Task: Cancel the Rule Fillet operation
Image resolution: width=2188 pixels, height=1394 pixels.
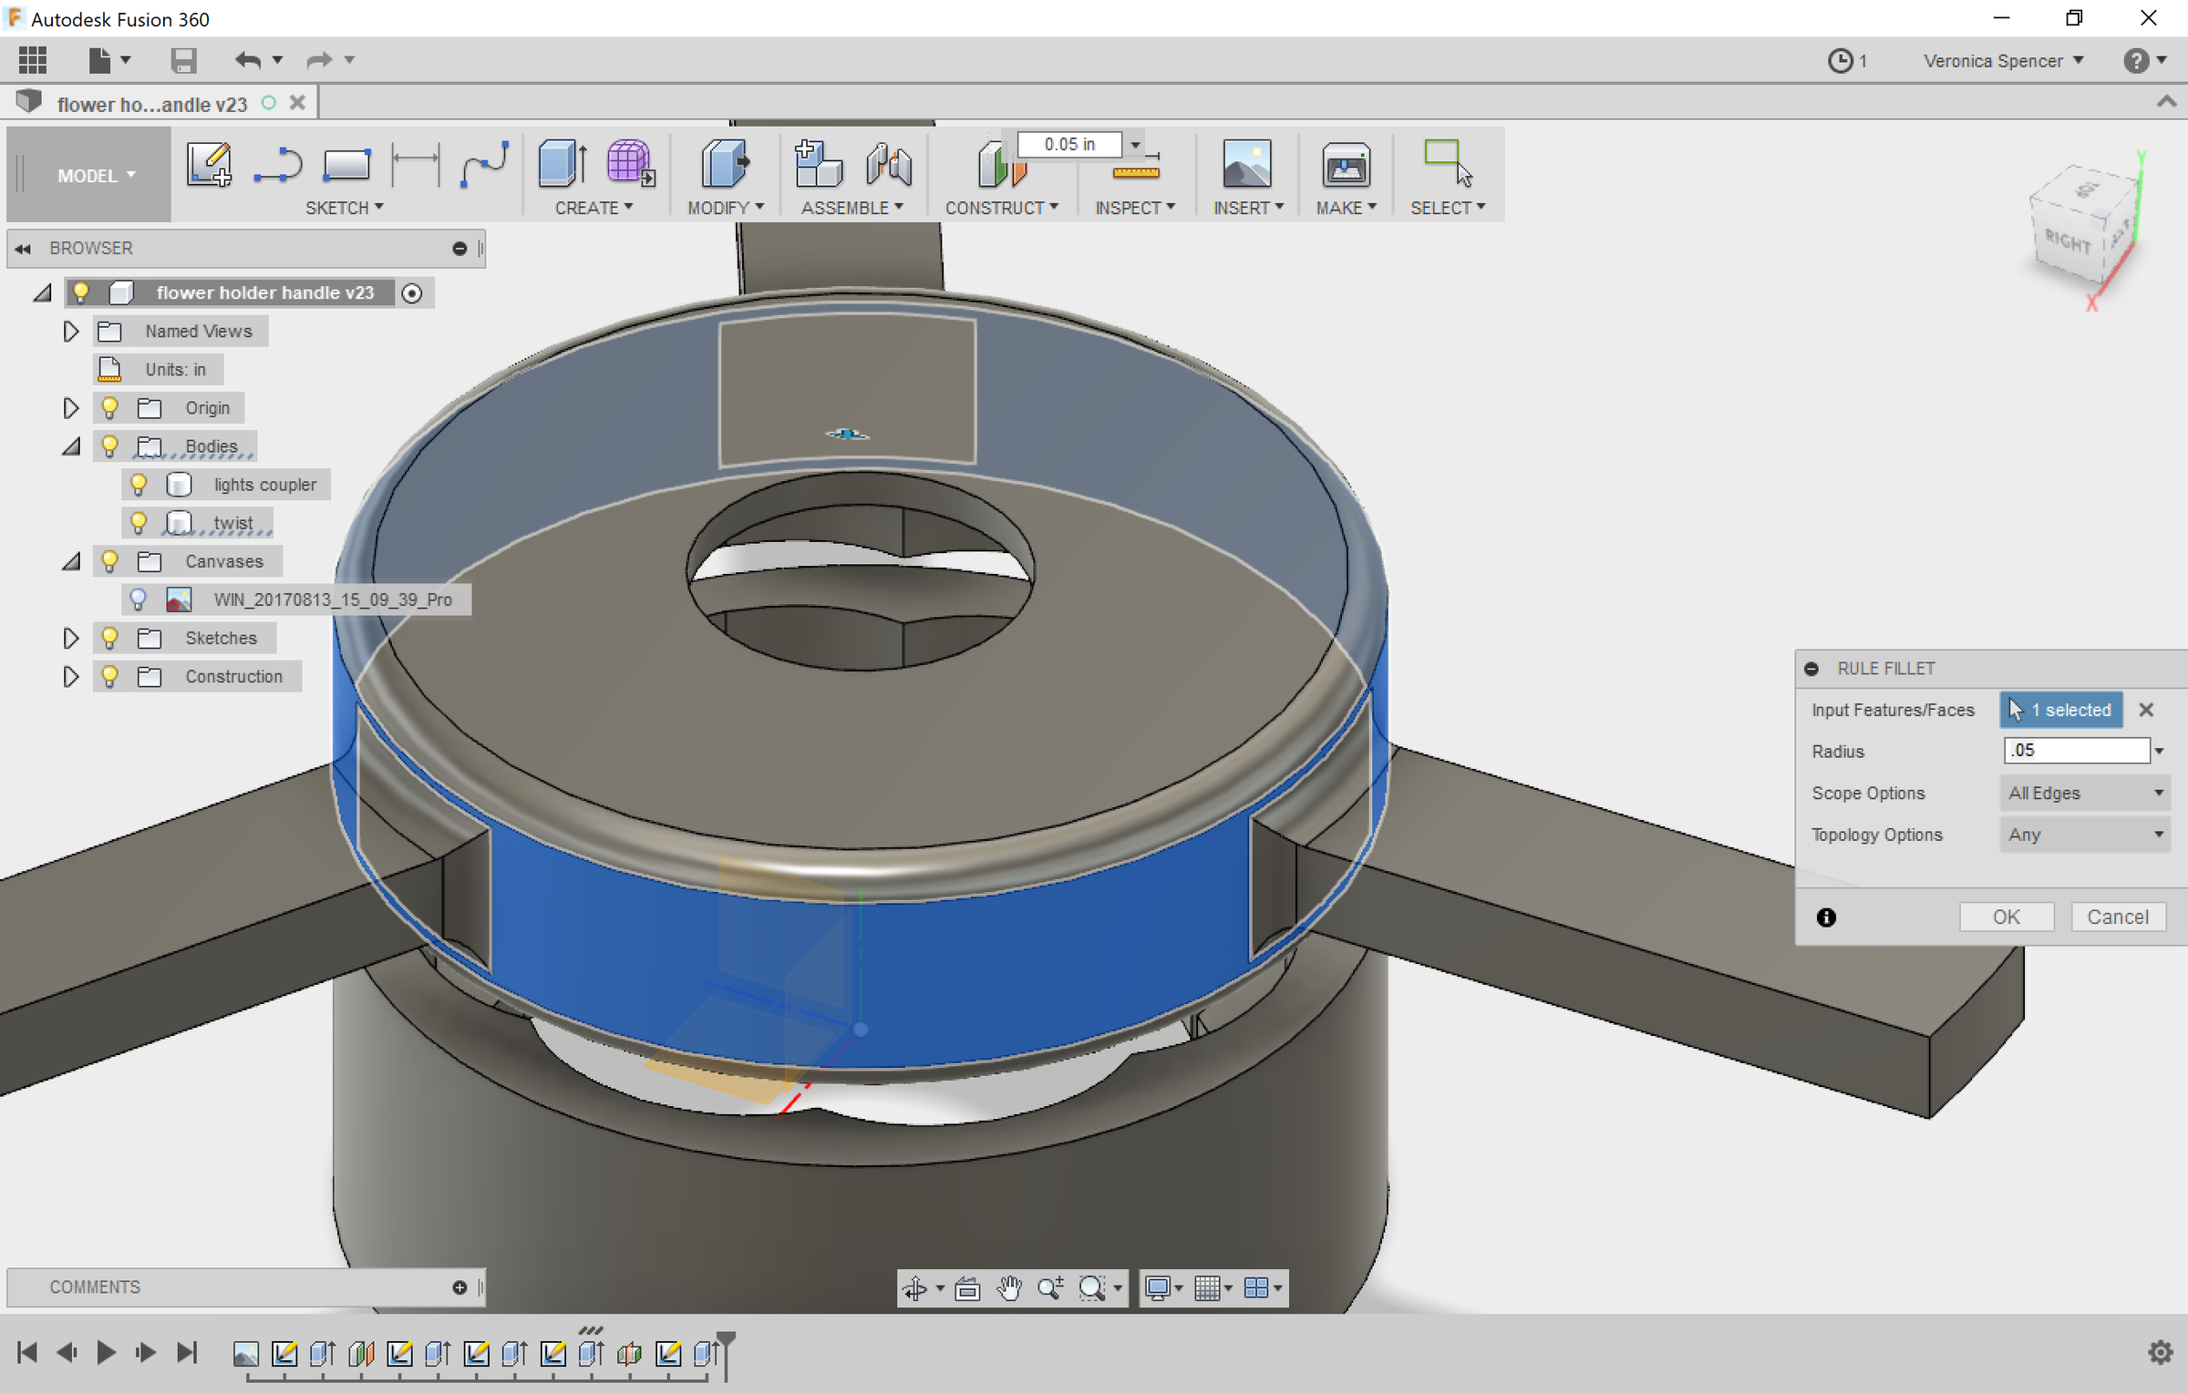Action: click(x=2118, y=917)
